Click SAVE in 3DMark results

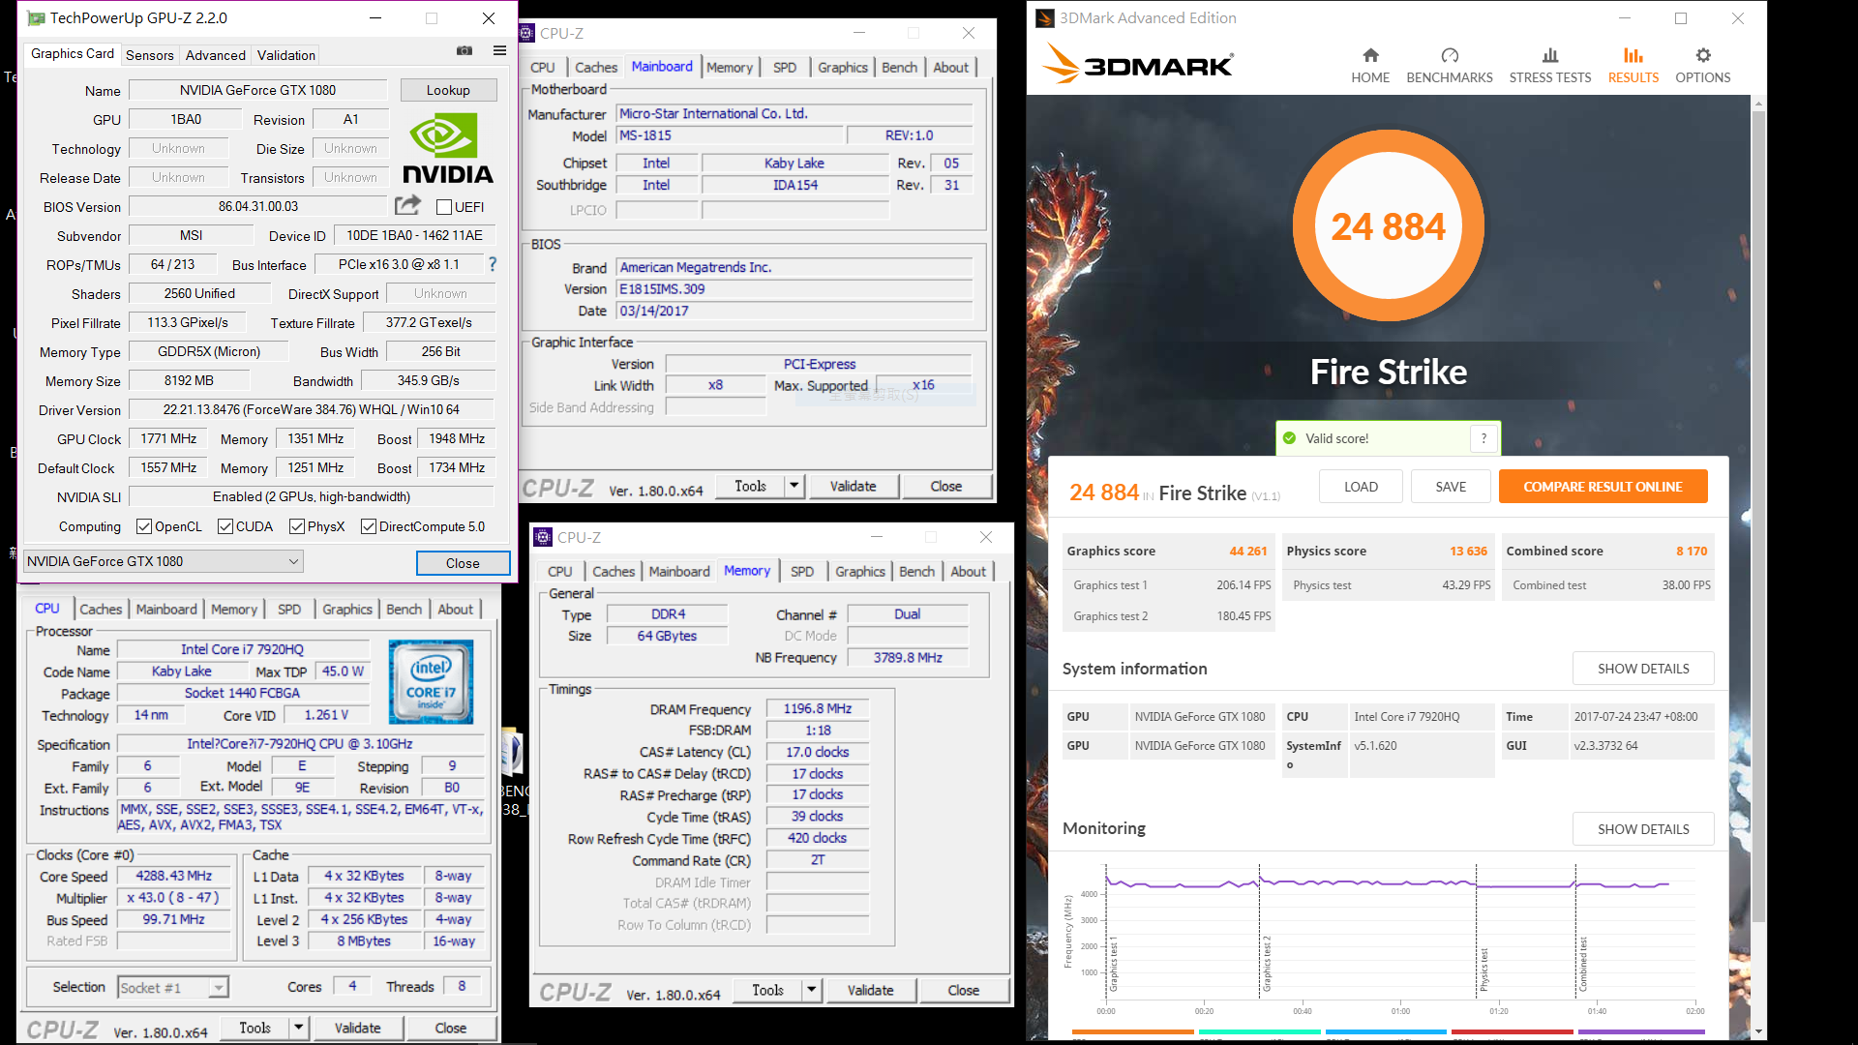click(1451, 487)
